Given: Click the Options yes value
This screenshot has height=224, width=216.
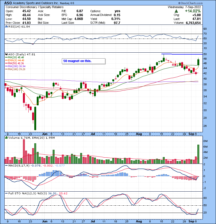Looking at the screenshot, I should pos(117,11).
